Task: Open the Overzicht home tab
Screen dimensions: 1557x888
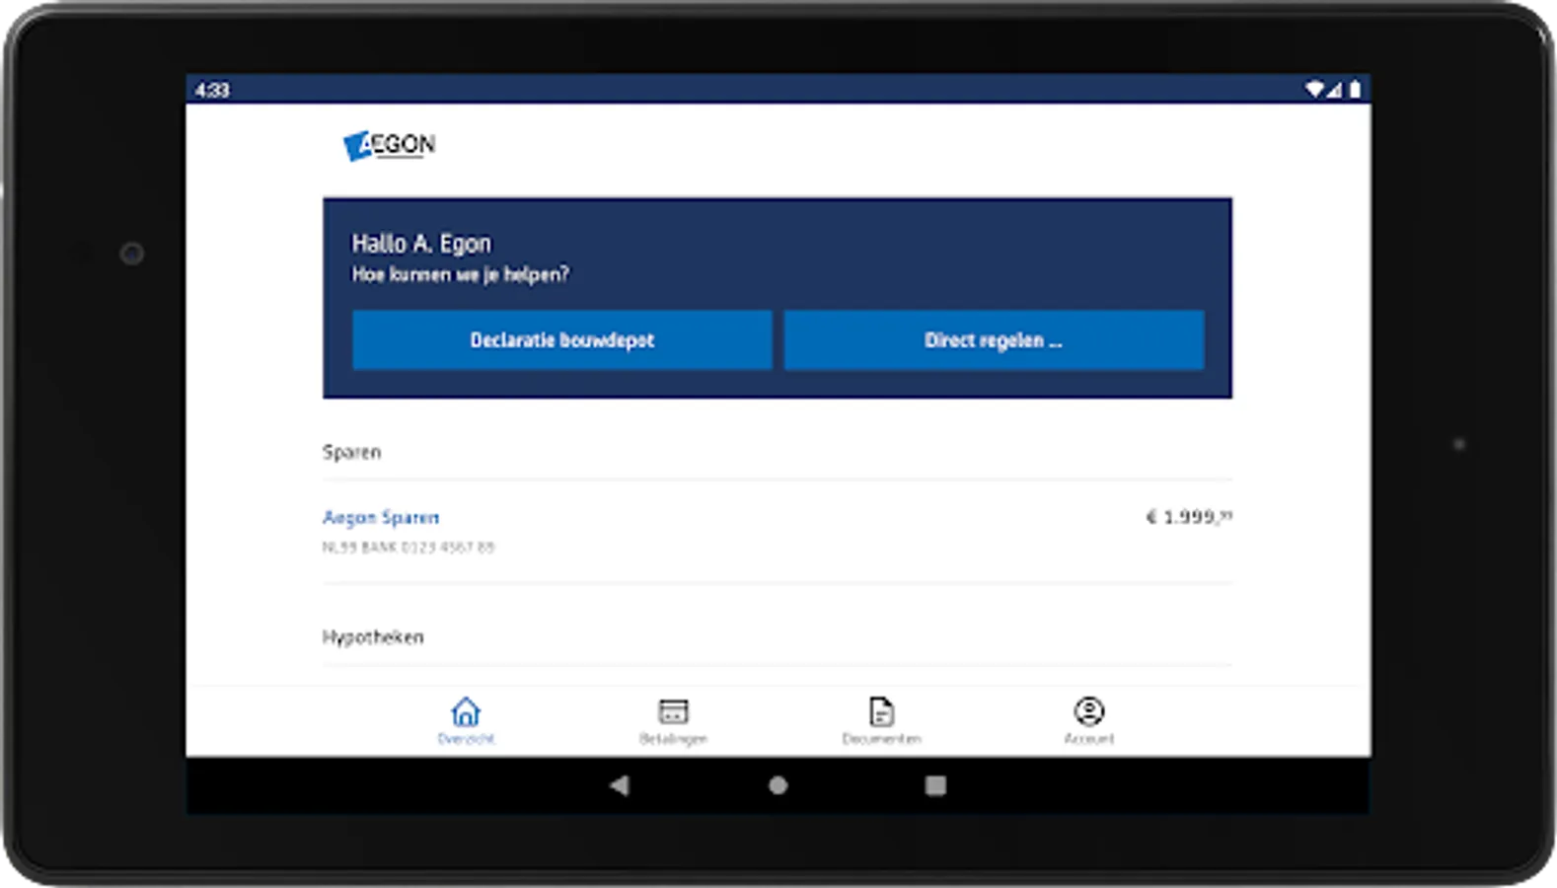Action: coord(466,721)
